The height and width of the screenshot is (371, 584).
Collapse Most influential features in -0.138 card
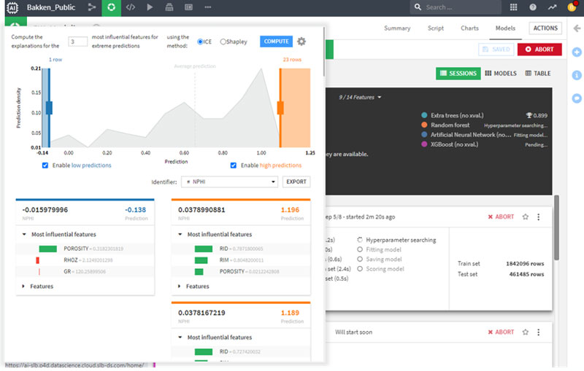click(24, 234)
